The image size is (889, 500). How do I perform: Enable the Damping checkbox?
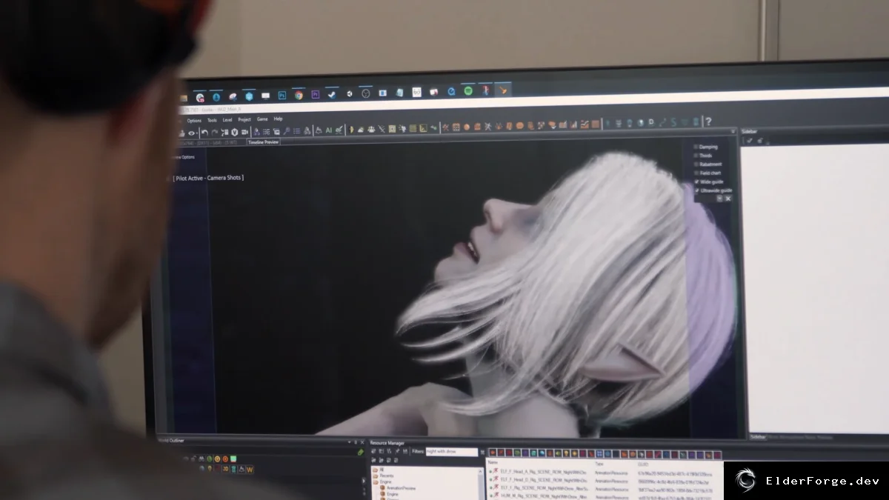[696, 147]
